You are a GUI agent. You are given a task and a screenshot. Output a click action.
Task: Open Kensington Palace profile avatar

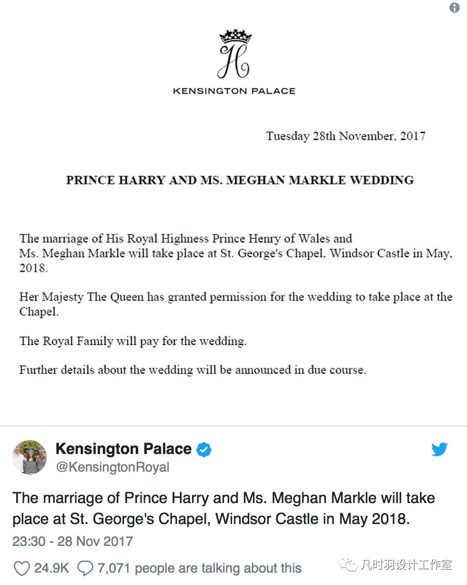pyautogui.click(x=30, y=457)
